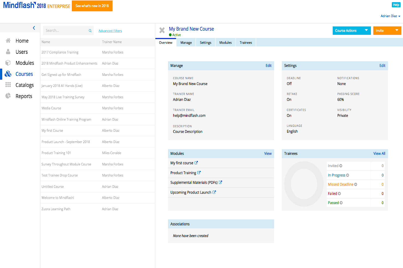
Task: Go to Home in sidebar
Action: pos(22,41)
